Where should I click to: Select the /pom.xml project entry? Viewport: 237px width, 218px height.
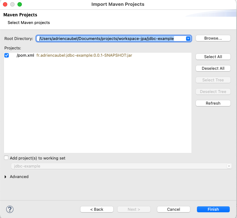pos(25,55)
